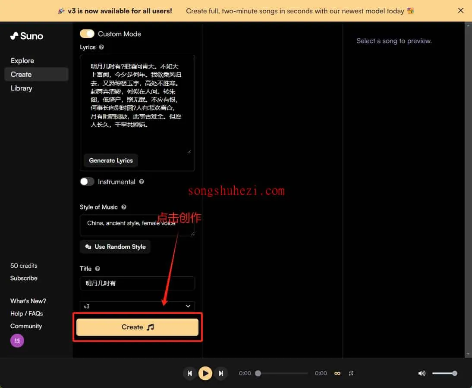Click the Title help question mark icon
The height and width of the screenshot is (388, 472).
coord(98,269)
